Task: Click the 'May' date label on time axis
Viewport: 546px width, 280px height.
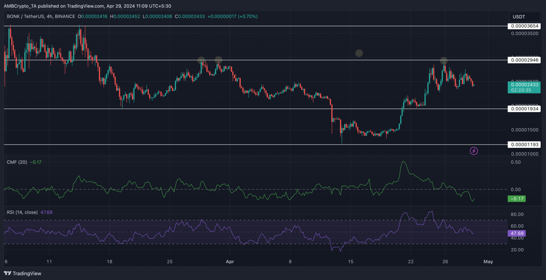Action: pyautogui.click(x=488, y=262)
